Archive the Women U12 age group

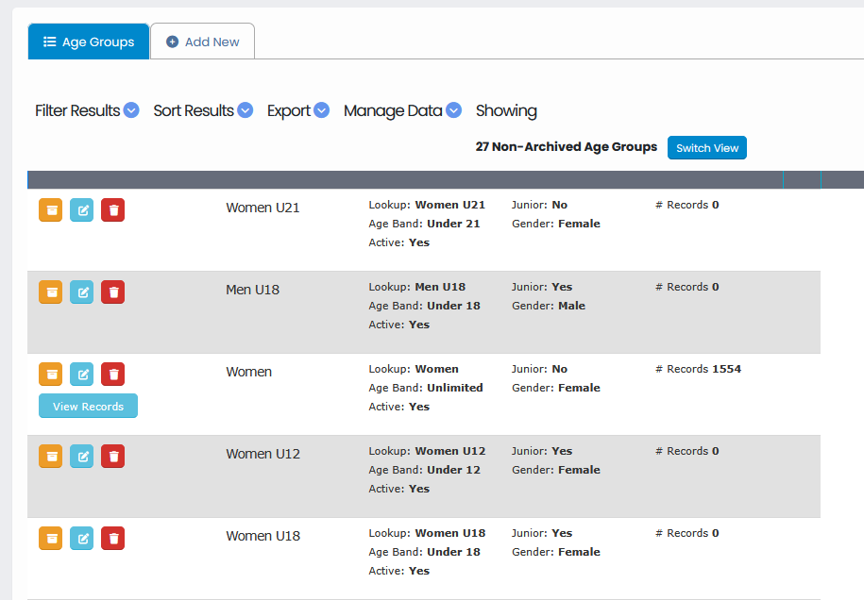[x=51, y=456]
